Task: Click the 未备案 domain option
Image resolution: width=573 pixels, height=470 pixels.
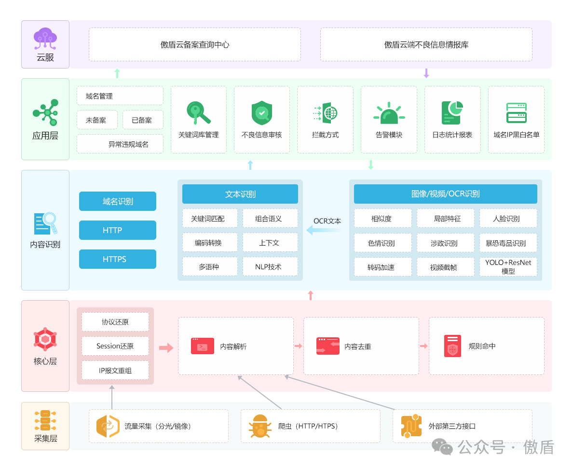Action: coord(96,120)
